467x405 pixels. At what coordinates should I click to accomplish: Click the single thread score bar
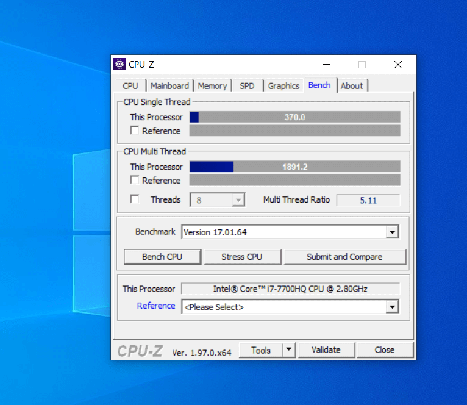pos(294,117)
